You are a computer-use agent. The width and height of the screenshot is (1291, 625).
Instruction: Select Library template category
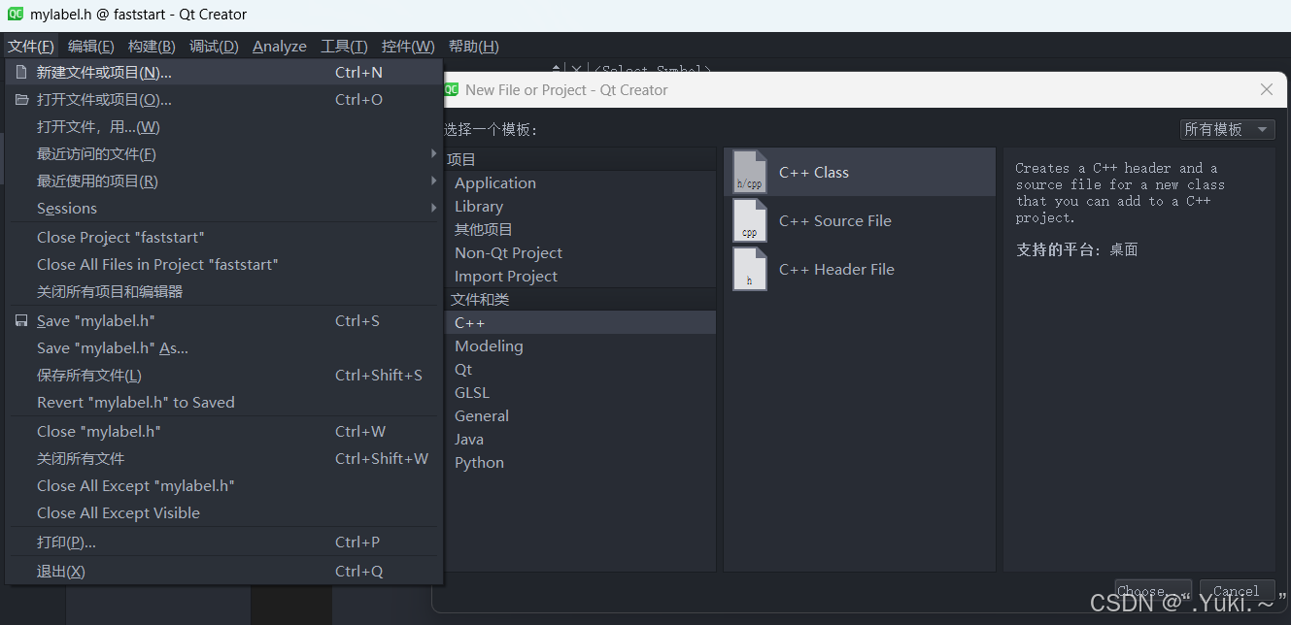pos(581,206)
